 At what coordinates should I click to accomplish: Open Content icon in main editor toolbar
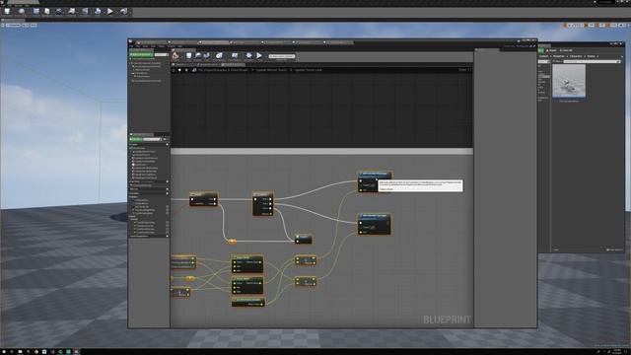(36, 12)
